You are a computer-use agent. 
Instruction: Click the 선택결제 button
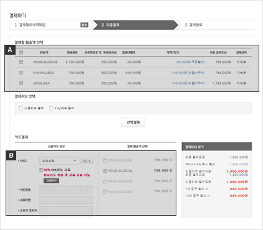(133, 122)
